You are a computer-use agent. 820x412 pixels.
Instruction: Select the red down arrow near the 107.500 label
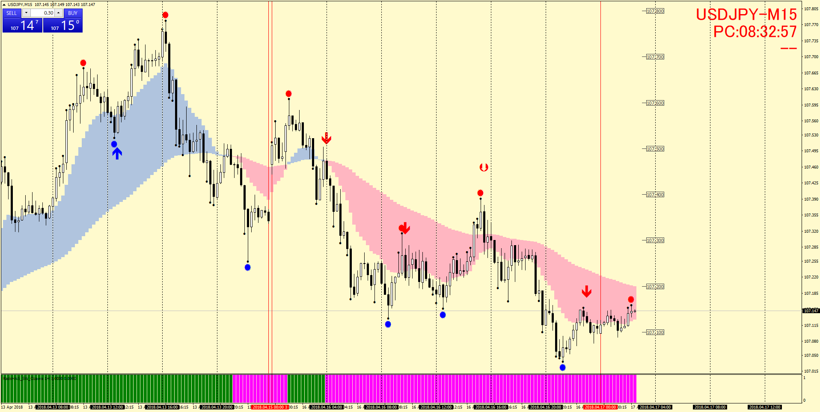tap(326, 138)
